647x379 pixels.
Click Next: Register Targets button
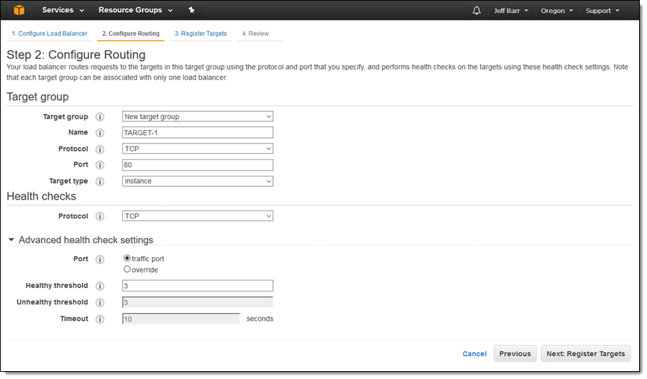(585, 354)
